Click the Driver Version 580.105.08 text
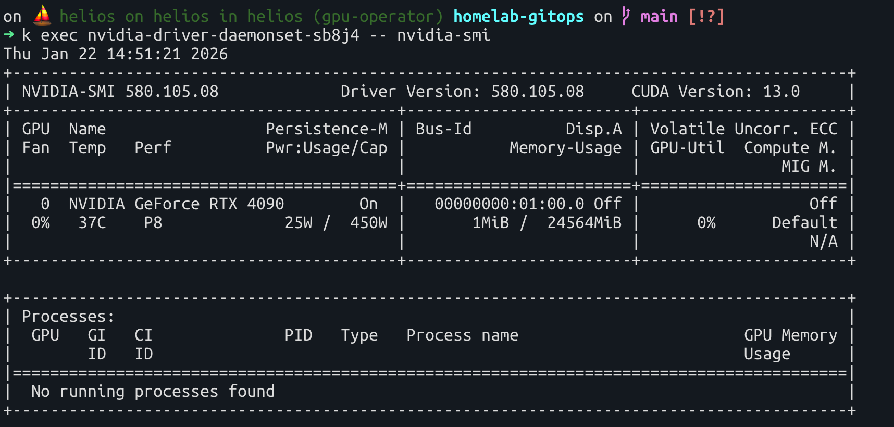The height and width of the screenshot is (427, 894). [x=462, y=91]
